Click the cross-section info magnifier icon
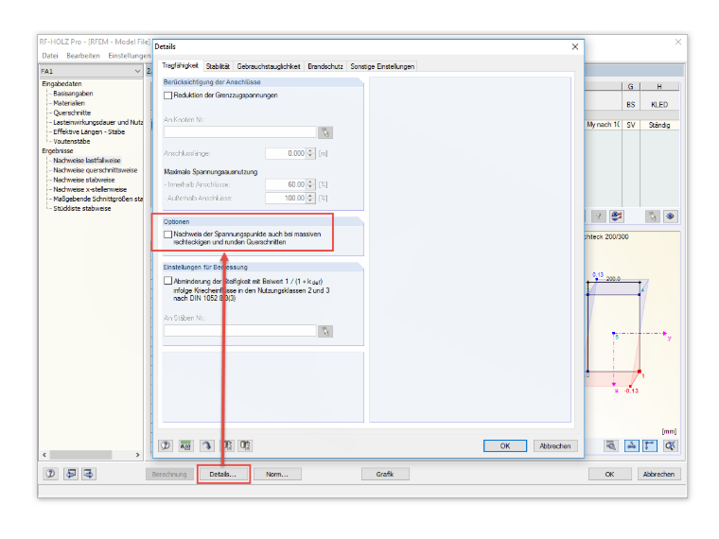 coord(611,445)
